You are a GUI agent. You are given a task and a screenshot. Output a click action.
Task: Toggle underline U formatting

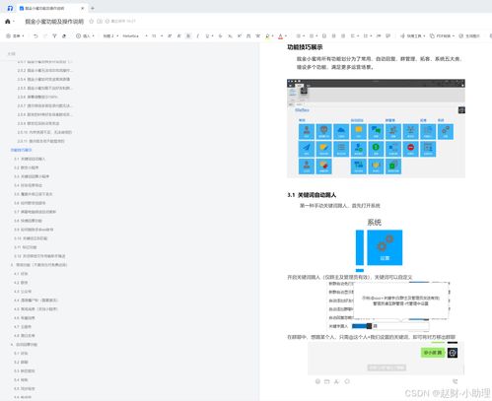(207, 35)
